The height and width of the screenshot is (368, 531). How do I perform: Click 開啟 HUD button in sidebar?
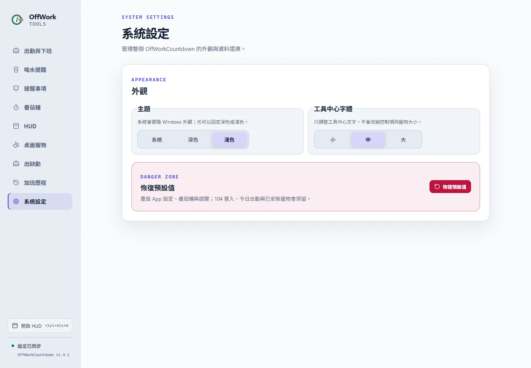[40, 326]
